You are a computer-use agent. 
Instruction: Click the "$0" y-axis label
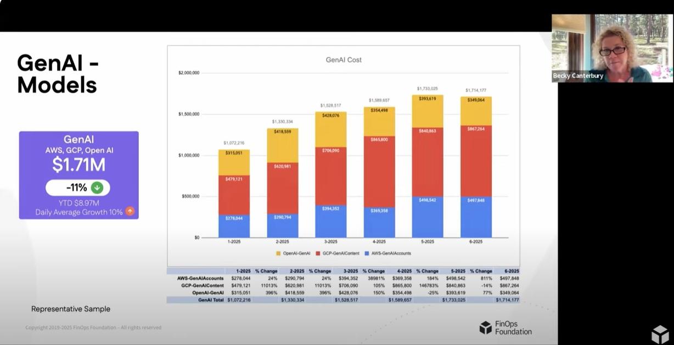point(196,237)
